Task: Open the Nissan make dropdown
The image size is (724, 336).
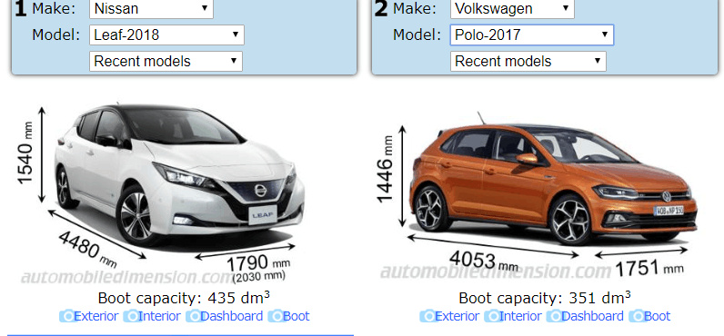Action: tap(152, 8)
